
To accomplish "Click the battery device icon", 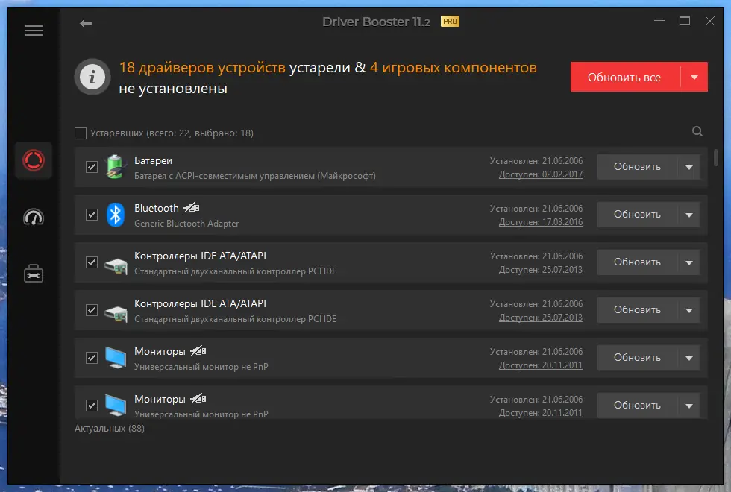I will tap(115, 167).
